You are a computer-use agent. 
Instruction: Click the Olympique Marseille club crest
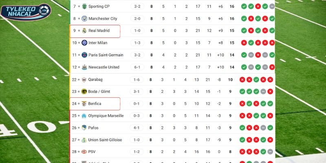pyautogui.click(x=84, y=116)
